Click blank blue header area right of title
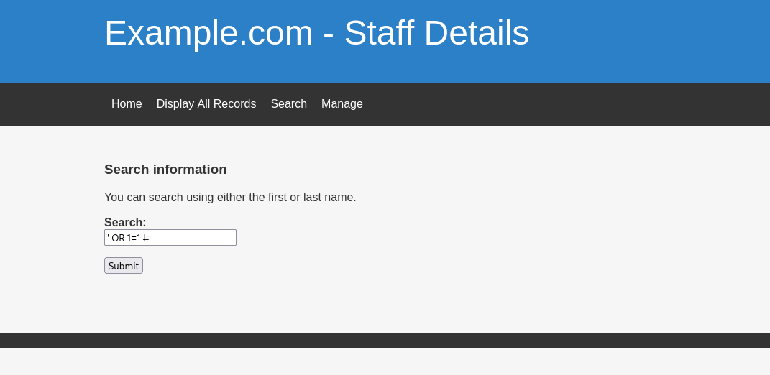The height and width of the screenshot is (375, 770). tap(647, 36)
